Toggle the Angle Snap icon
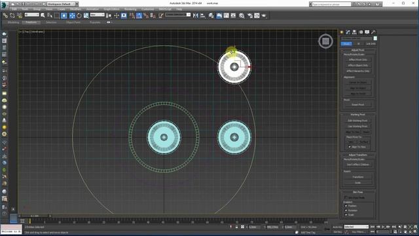This screenshot has height=236, width=419. (x=139, y=16)
